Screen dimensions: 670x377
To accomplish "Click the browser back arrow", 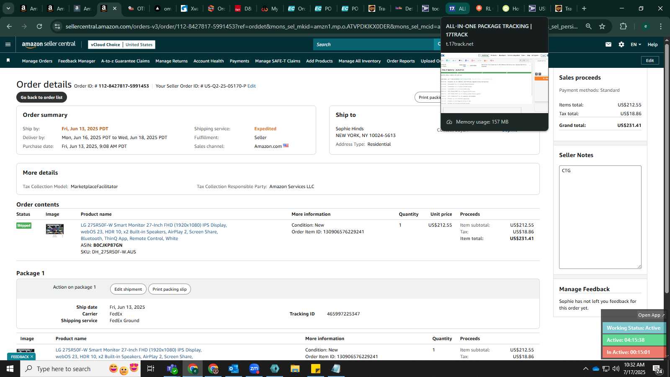I will [9, 26].
